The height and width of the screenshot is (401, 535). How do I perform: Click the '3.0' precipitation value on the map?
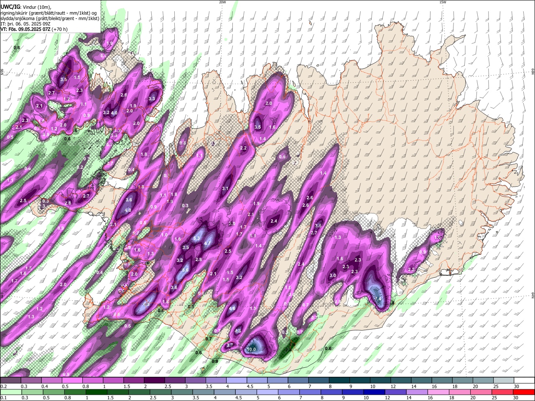coord(333,276)
